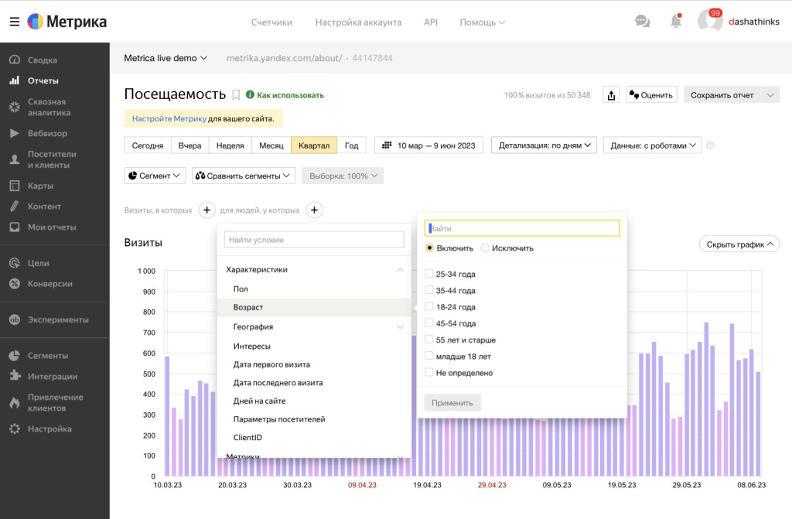Viewport: 792px width, 519px height.
Task: Open the notifications bell
Action: pos(675,22)
